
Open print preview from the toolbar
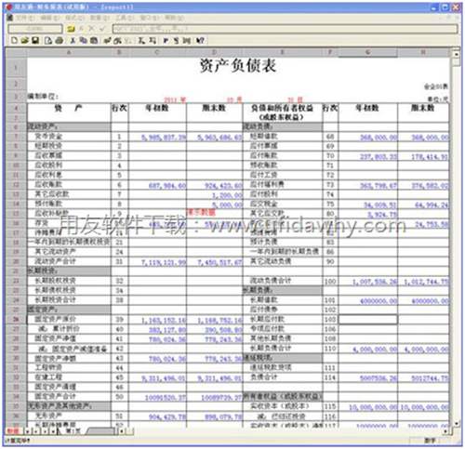(x=48, y=41)
